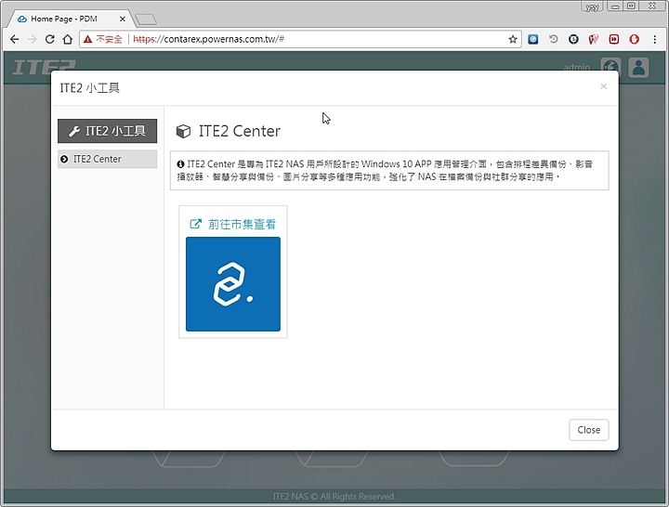This screenshot has height=507, width=669.
Task: Click the 不安全 security label
Action: 109,39
